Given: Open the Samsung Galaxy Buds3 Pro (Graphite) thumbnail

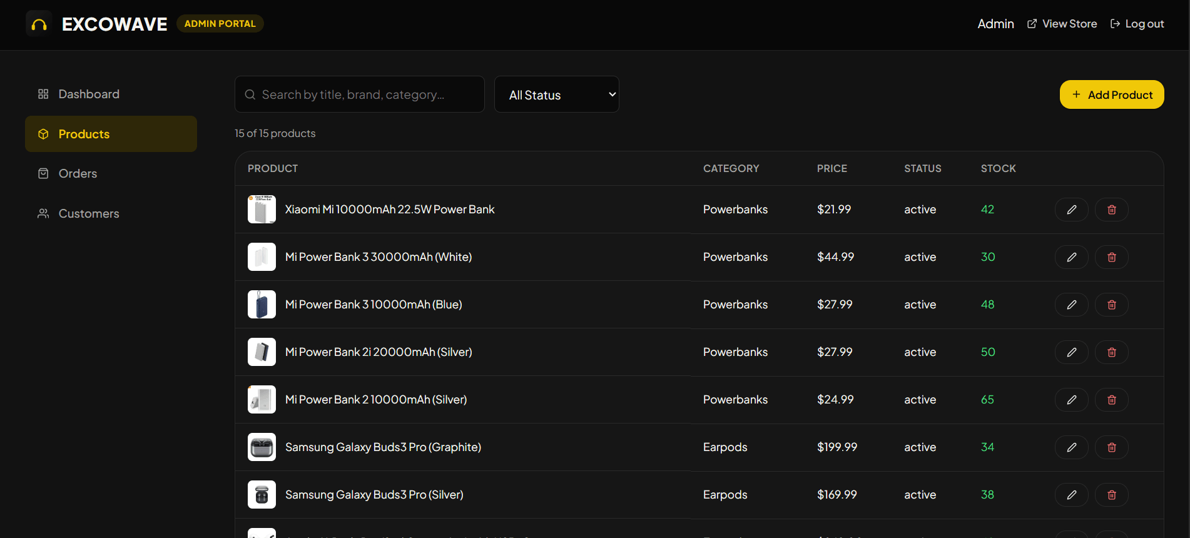Looking at the screenshot, I should coord(262,447).
